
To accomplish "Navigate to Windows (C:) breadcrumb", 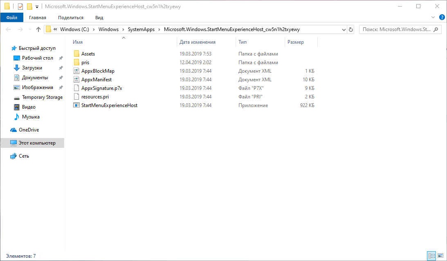I will pos(74,29).
